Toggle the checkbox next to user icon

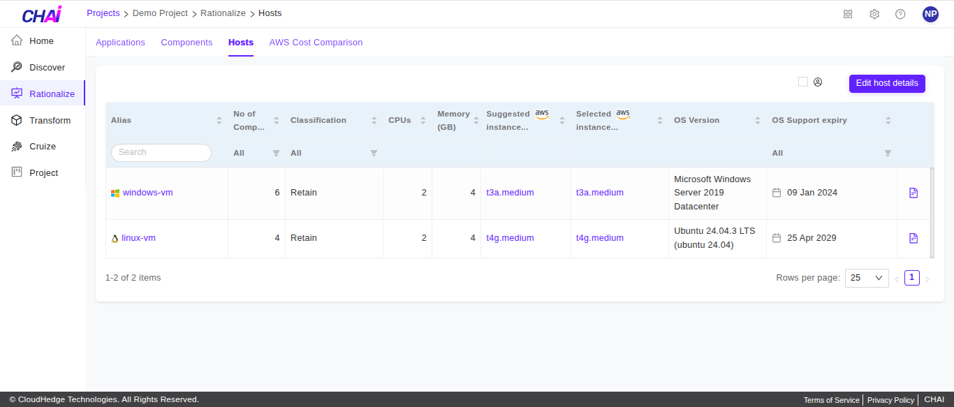[x=803, y=82]
